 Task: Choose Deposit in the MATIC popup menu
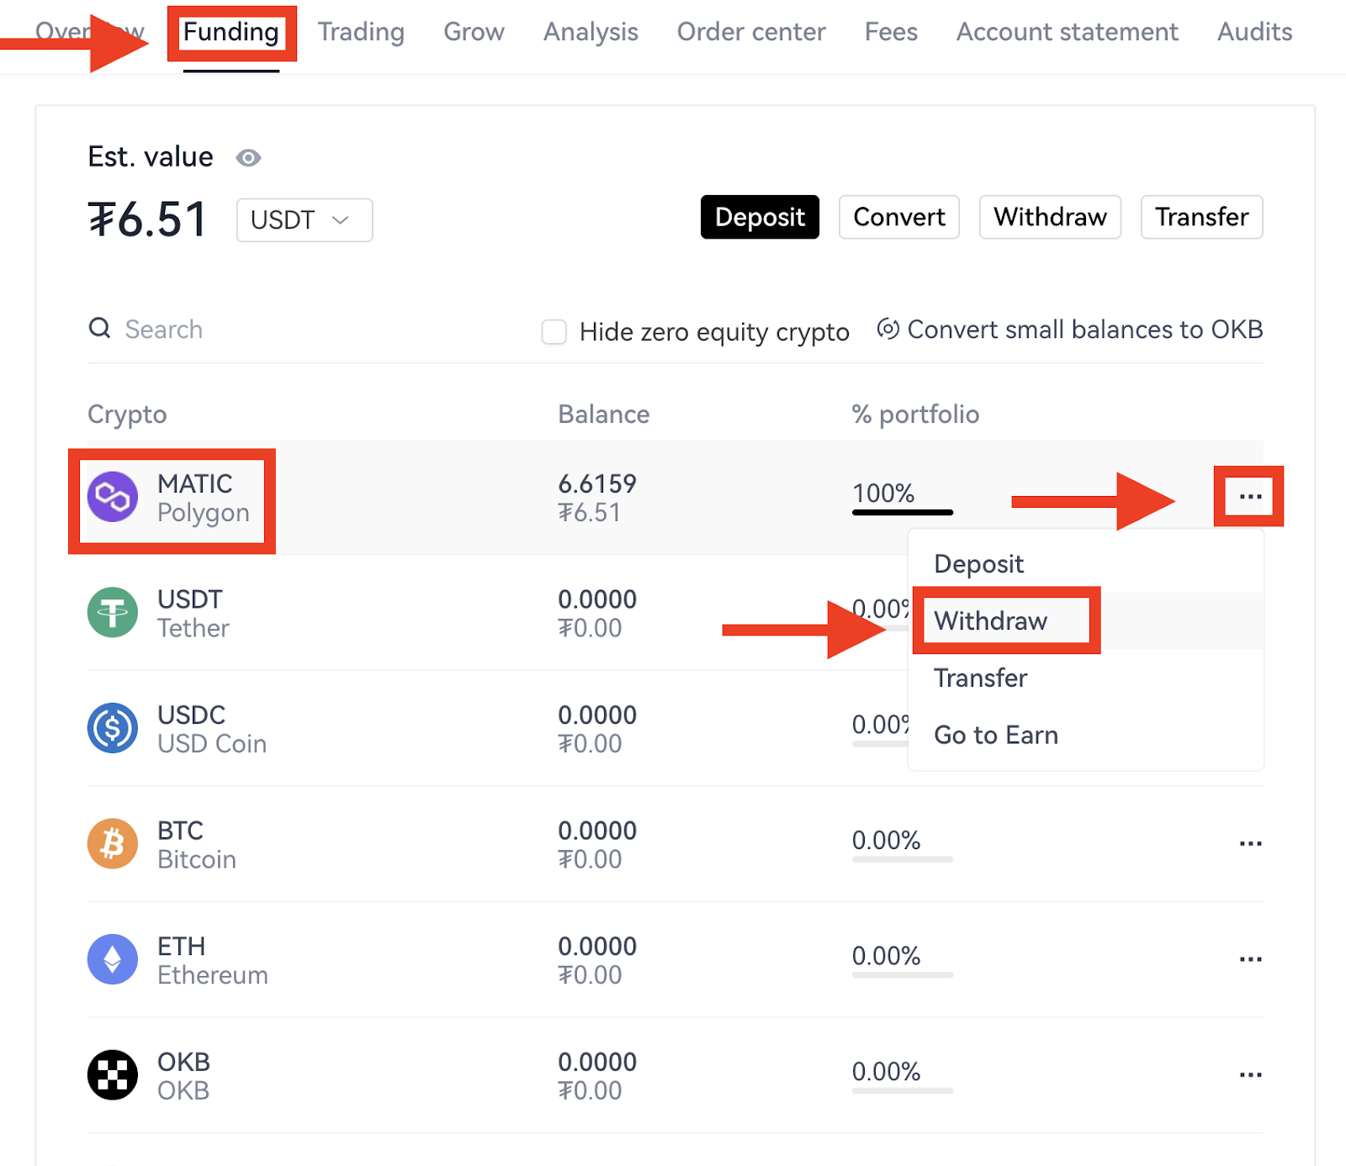click(x=1086, y=564)
